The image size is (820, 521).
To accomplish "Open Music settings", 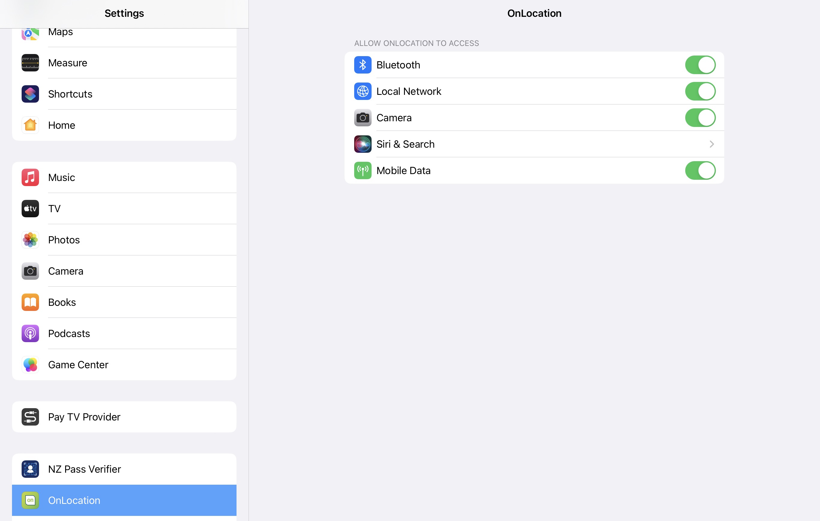I will 124,177.
